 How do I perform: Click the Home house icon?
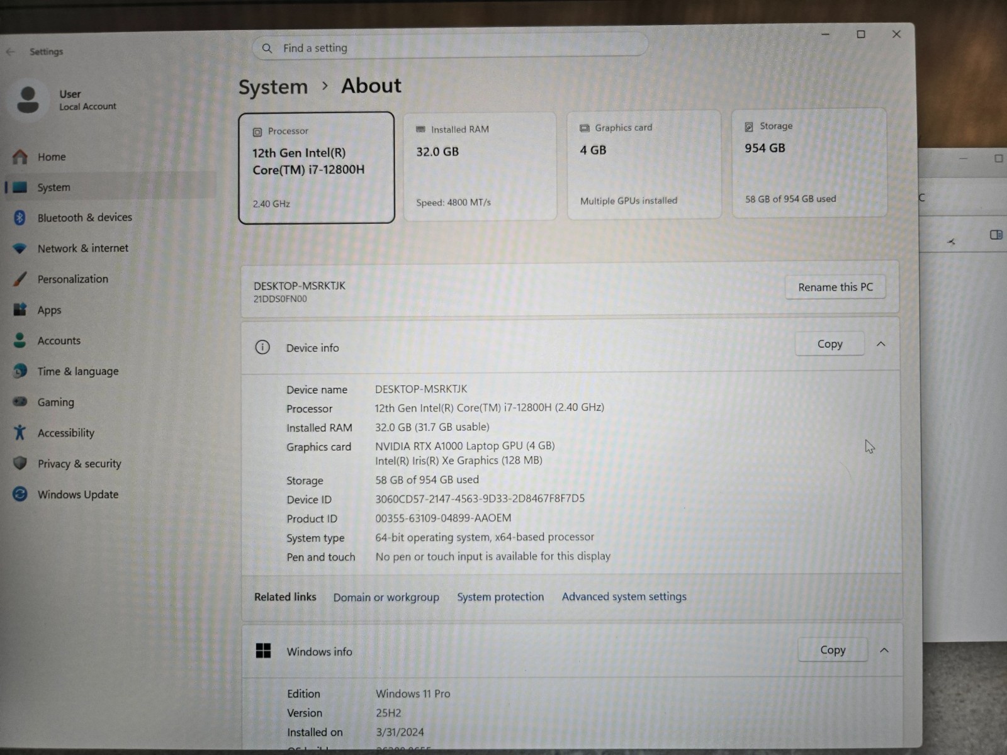pos(20,157)
